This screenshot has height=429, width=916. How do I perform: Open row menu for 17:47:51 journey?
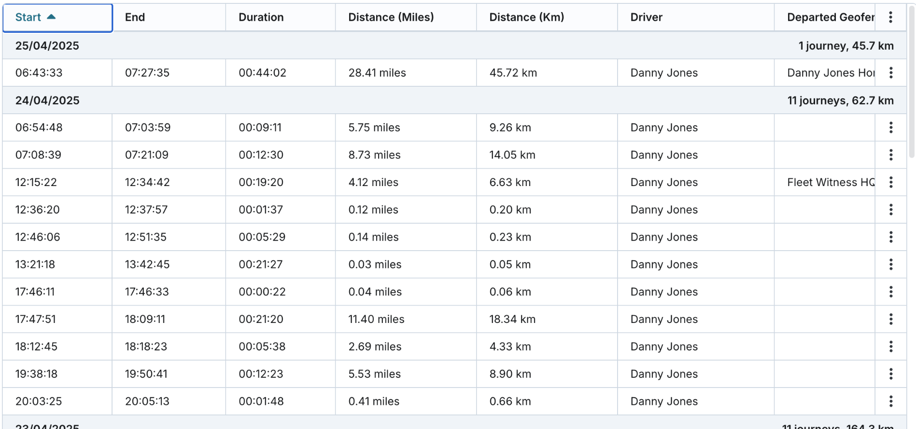(890, 319)
